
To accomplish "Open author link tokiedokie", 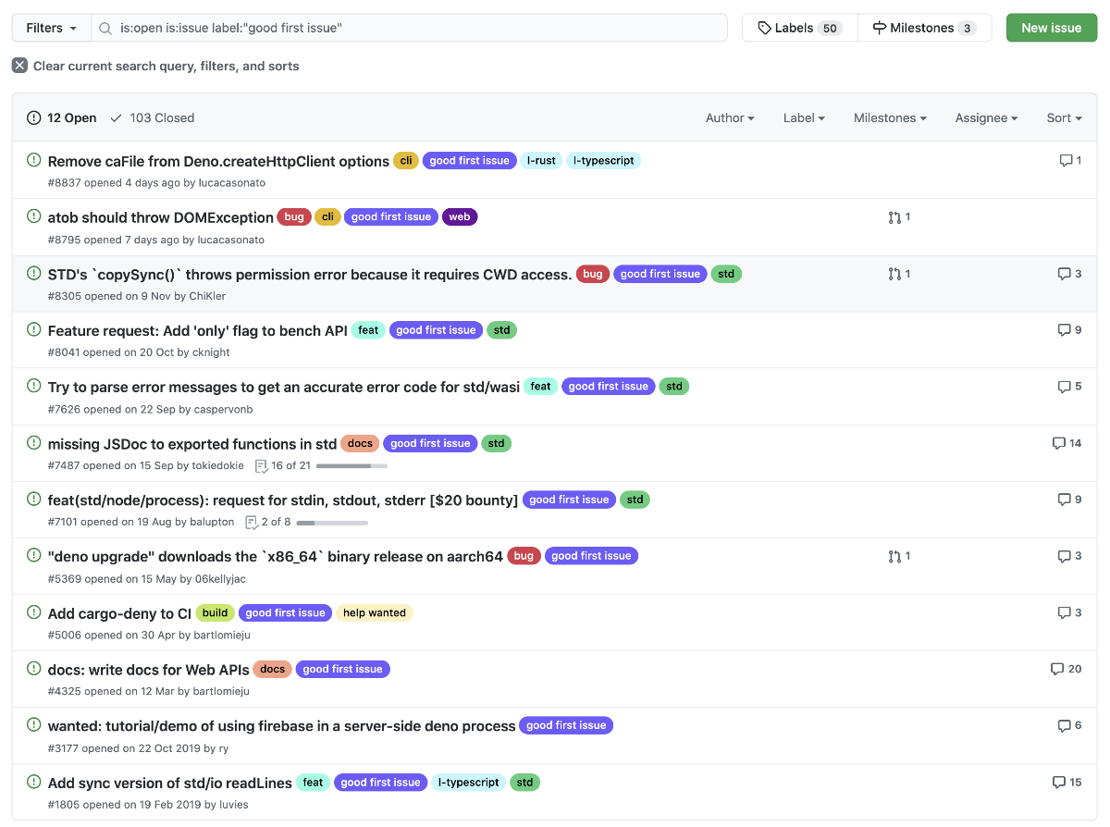I will click(x=218, y=466).
